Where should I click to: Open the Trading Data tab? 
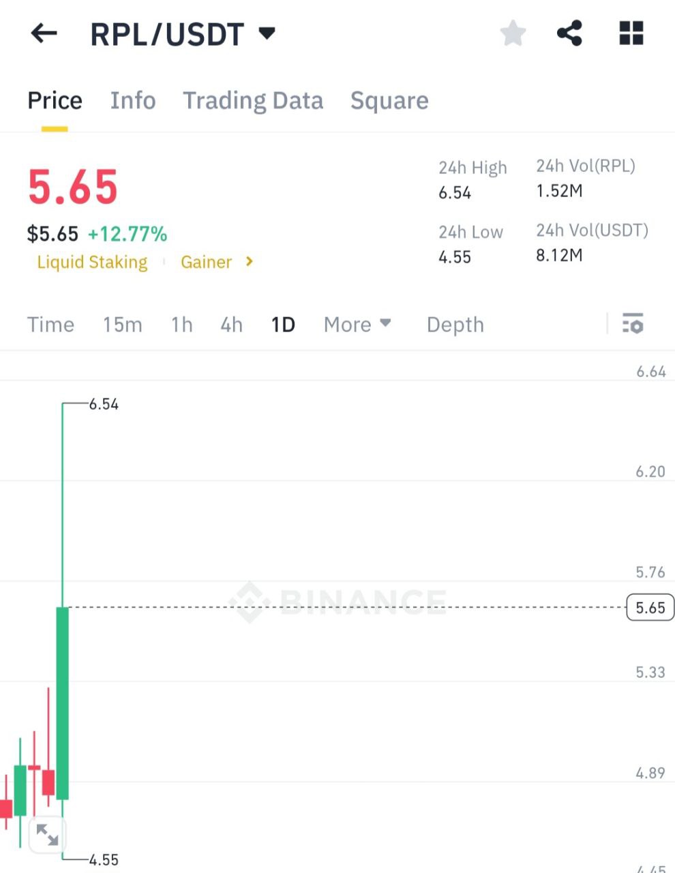tap(253, 101)
